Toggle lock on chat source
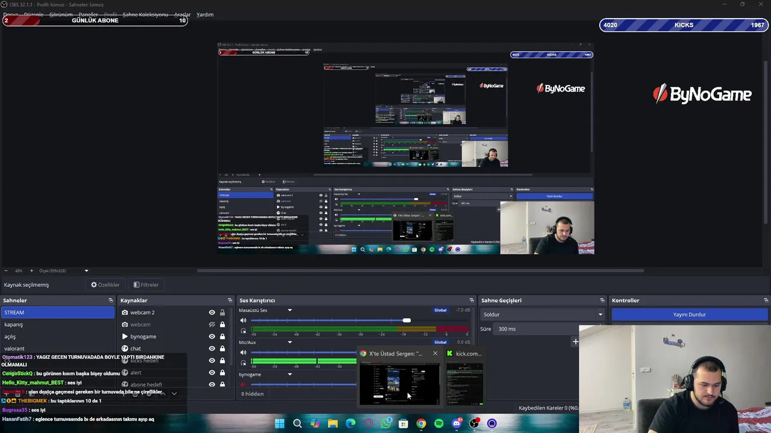The image size is (771, 433). tap(222, 348)
